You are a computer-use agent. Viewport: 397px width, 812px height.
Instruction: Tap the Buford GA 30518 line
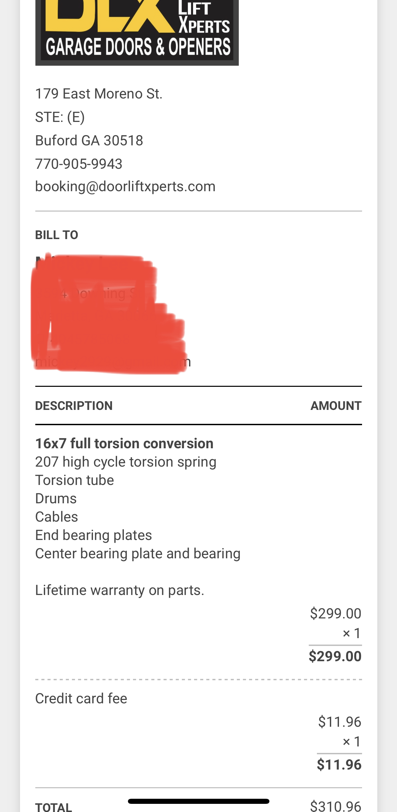[x=89, y=141]
